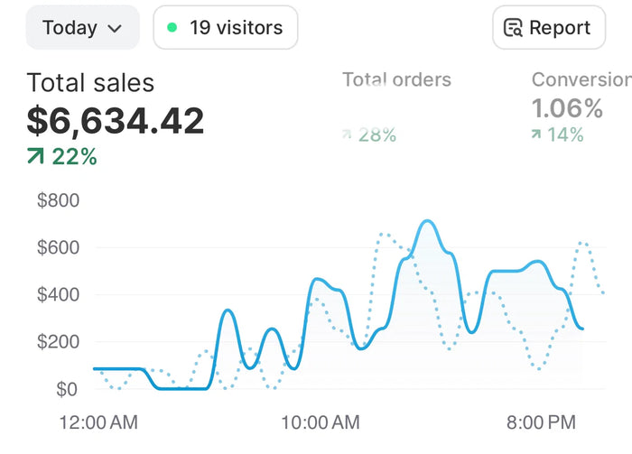Open the Report button

(549, 27)
